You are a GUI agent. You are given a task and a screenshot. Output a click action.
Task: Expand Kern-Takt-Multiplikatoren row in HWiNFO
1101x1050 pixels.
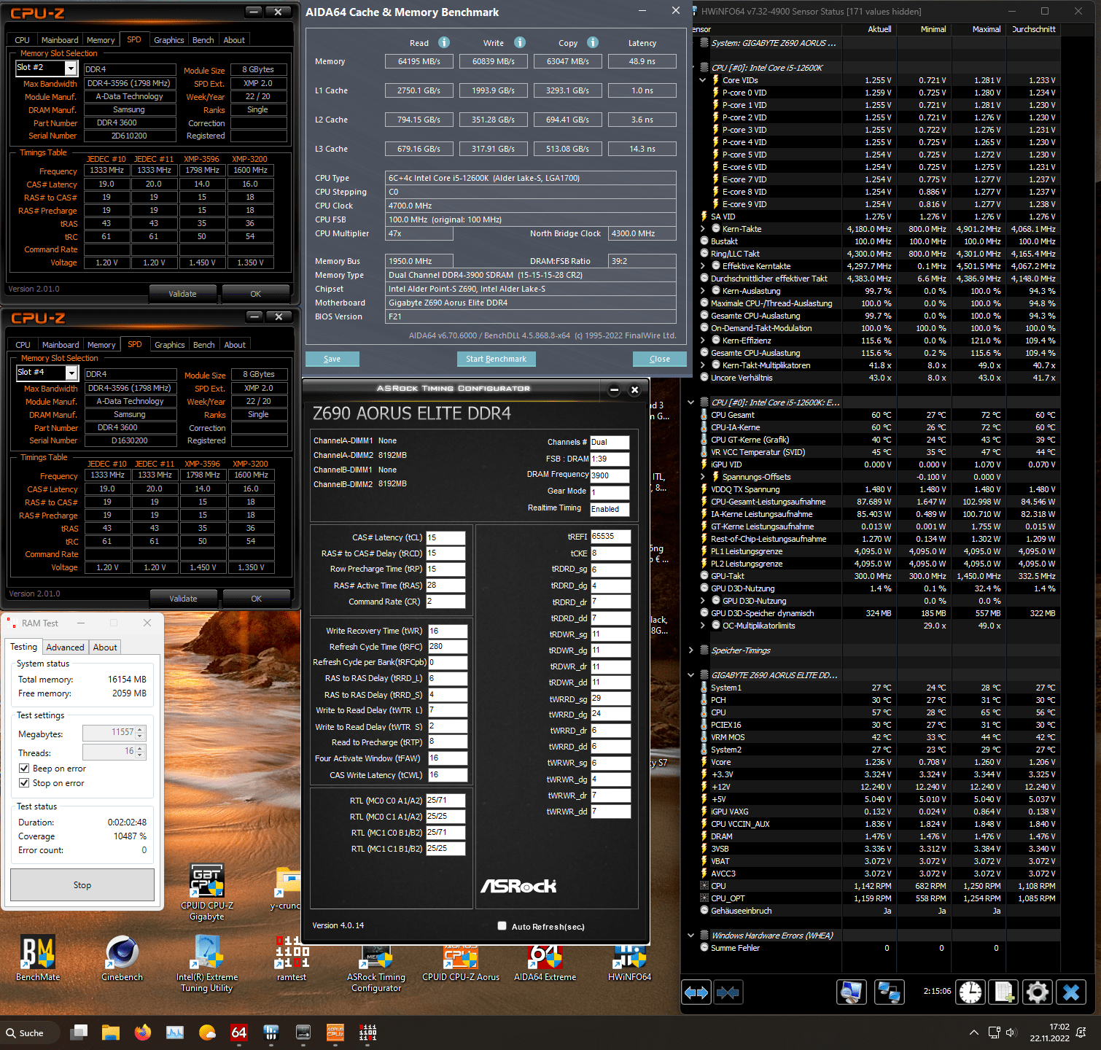tap(703, 365)
